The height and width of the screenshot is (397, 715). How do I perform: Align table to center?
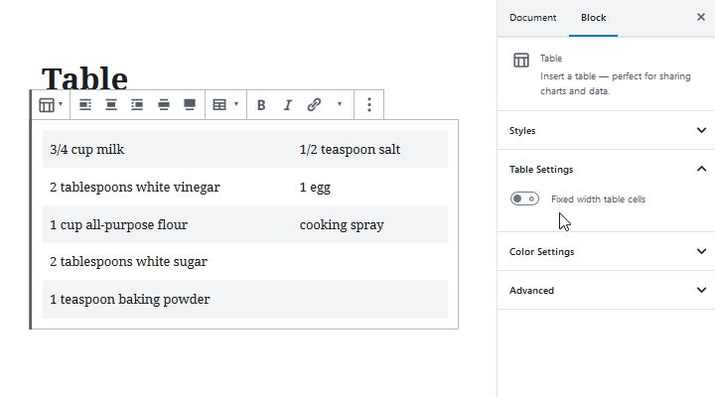[111, 104]
